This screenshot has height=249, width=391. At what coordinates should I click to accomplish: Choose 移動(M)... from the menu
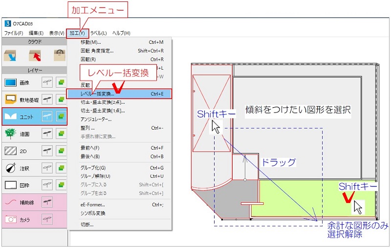coord(120,42)
